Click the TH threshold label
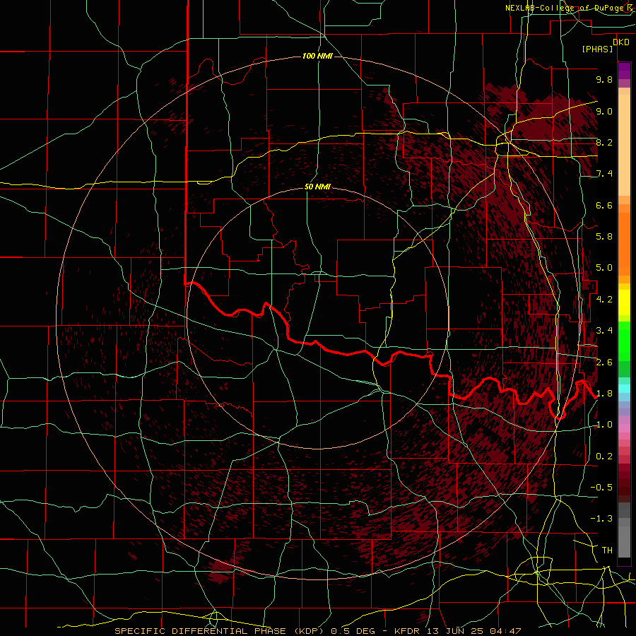The width and height of the screenshot is (636, 636). (607, 550)
